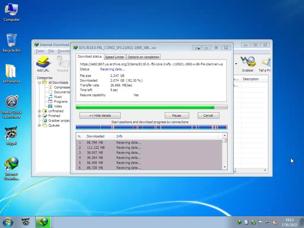Image resolution: width=304 pixels, height=228 pixels.
Task: Click the Downloaded column header in connections list
Action: pos(100,136)
